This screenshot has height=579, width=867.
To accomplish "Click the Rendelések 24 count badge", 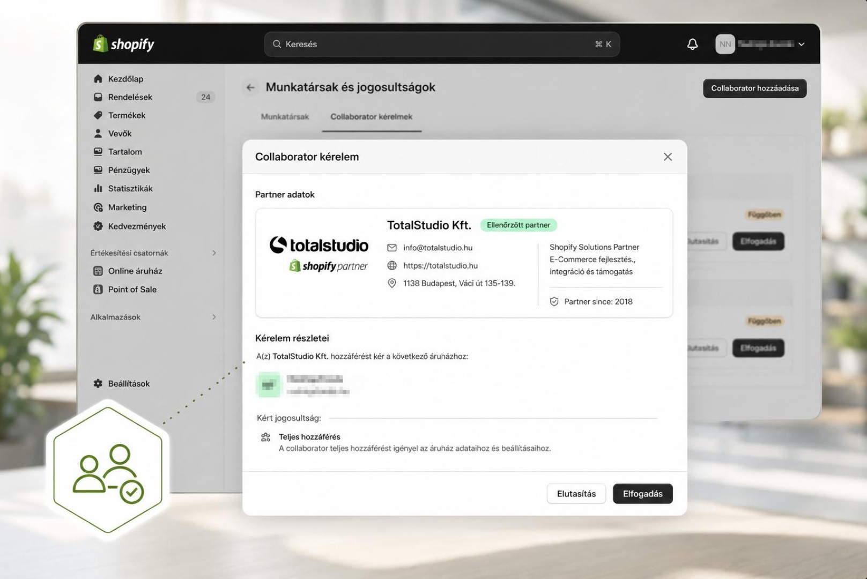I will pyautogui.click(x=206, y=97).
